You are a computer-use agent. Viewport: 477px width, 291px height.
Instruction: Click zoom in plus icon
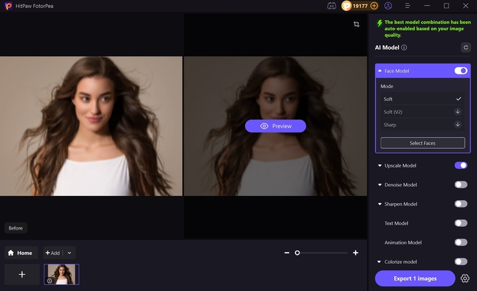(355, 253)
